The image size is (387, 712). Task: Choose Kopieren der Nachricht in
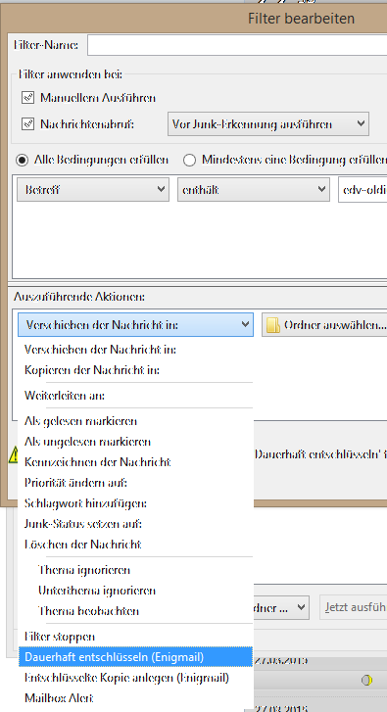136,370
